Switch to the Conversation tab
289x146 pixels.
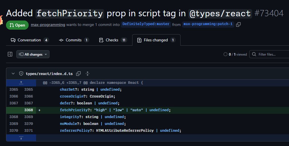coord(30,40)
